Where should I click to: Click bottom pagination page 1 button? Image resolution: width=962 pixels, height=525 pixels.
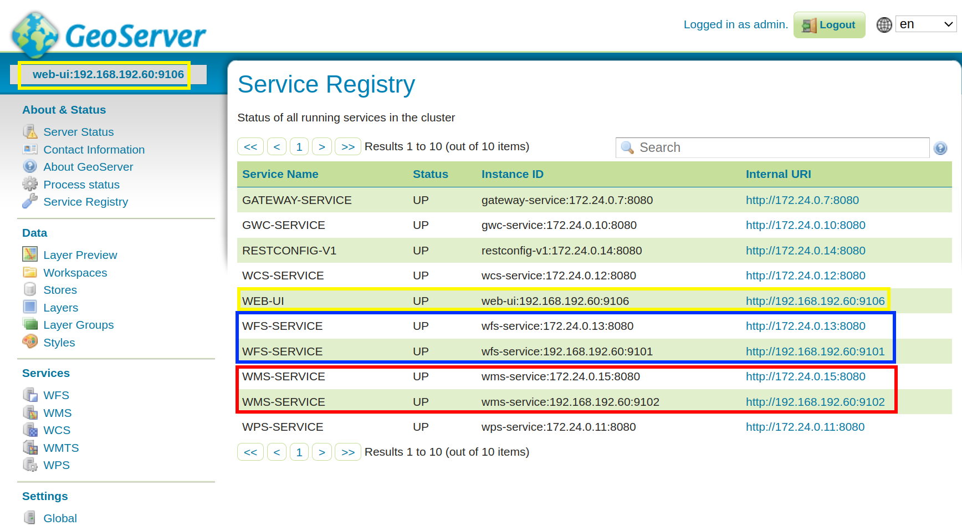[x=299, y=452]
